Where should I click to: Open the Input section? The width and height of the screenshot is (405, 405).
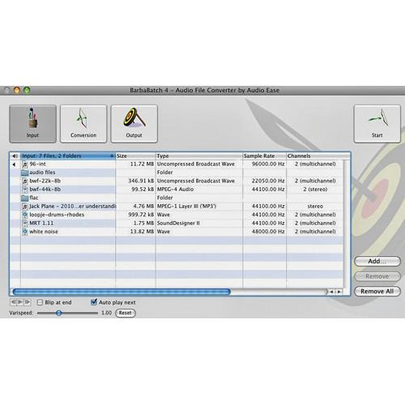(32, 124)
